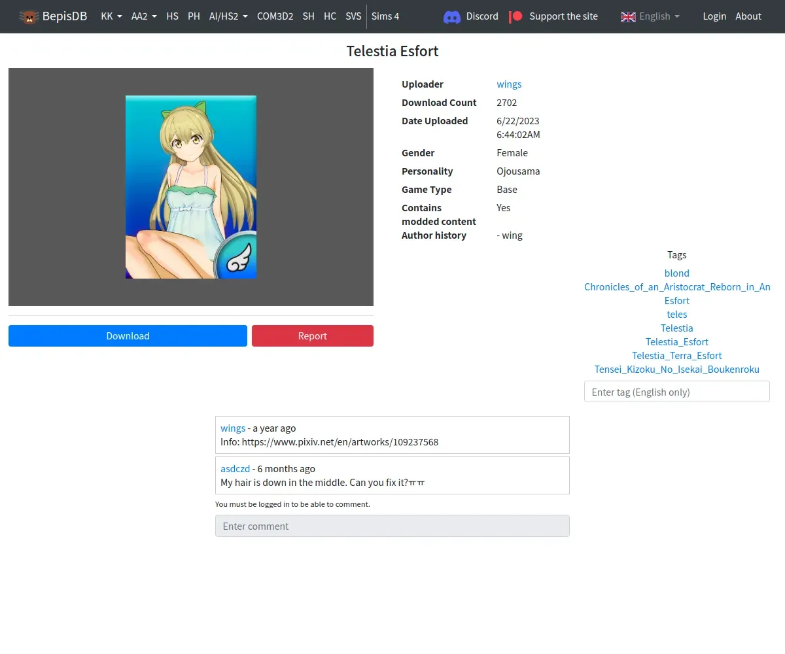Image resolution: width=785 pixels, height=654 pixels.
Task: Expand the AA2 dropdown menu
Action: pos(144,16)
